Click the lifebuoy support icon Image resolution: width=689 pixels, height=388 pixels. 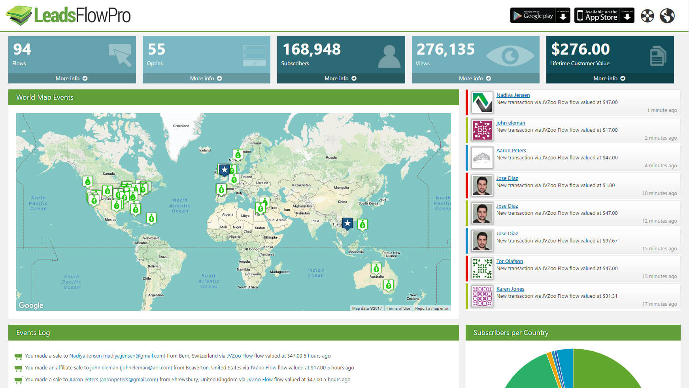(647, 16)
